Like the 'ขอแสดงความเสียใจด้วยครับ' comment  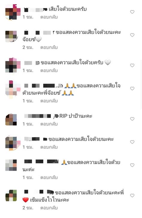[132, 65]
